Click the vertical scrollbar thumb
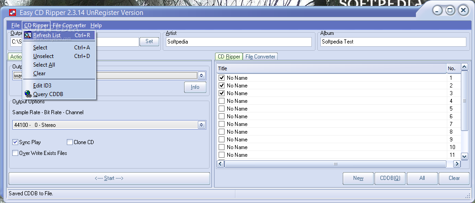 (465, 101)
